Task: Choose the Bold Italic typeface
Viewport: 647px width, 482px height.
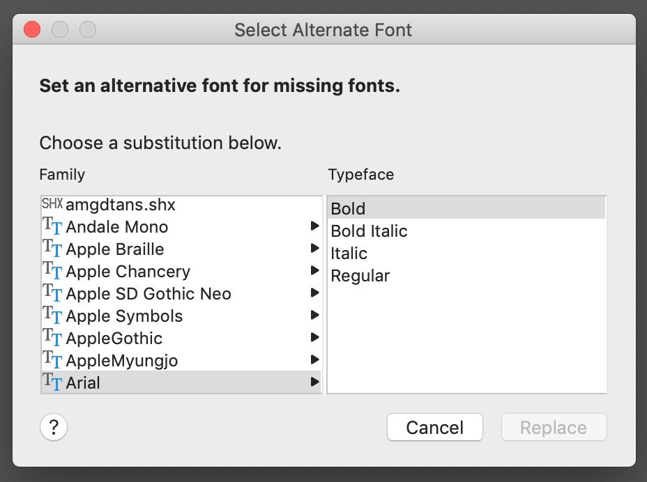Action: (369, 231)
